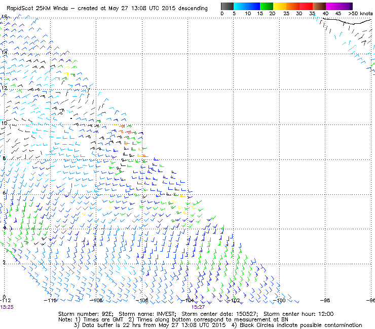Click the latitude 12 axis label
This screenshot has height=329, width=375.
[x=4, y=88]
